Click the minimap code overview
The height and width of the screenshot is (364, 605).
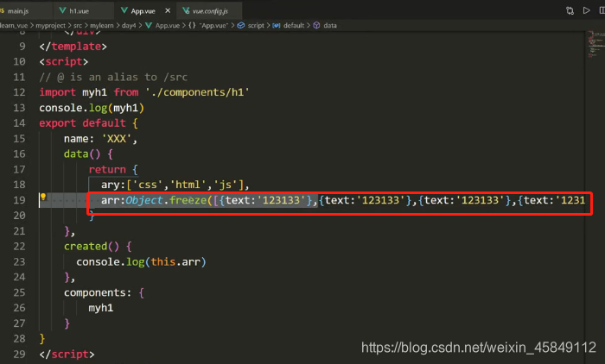click(x=596, y=44)
